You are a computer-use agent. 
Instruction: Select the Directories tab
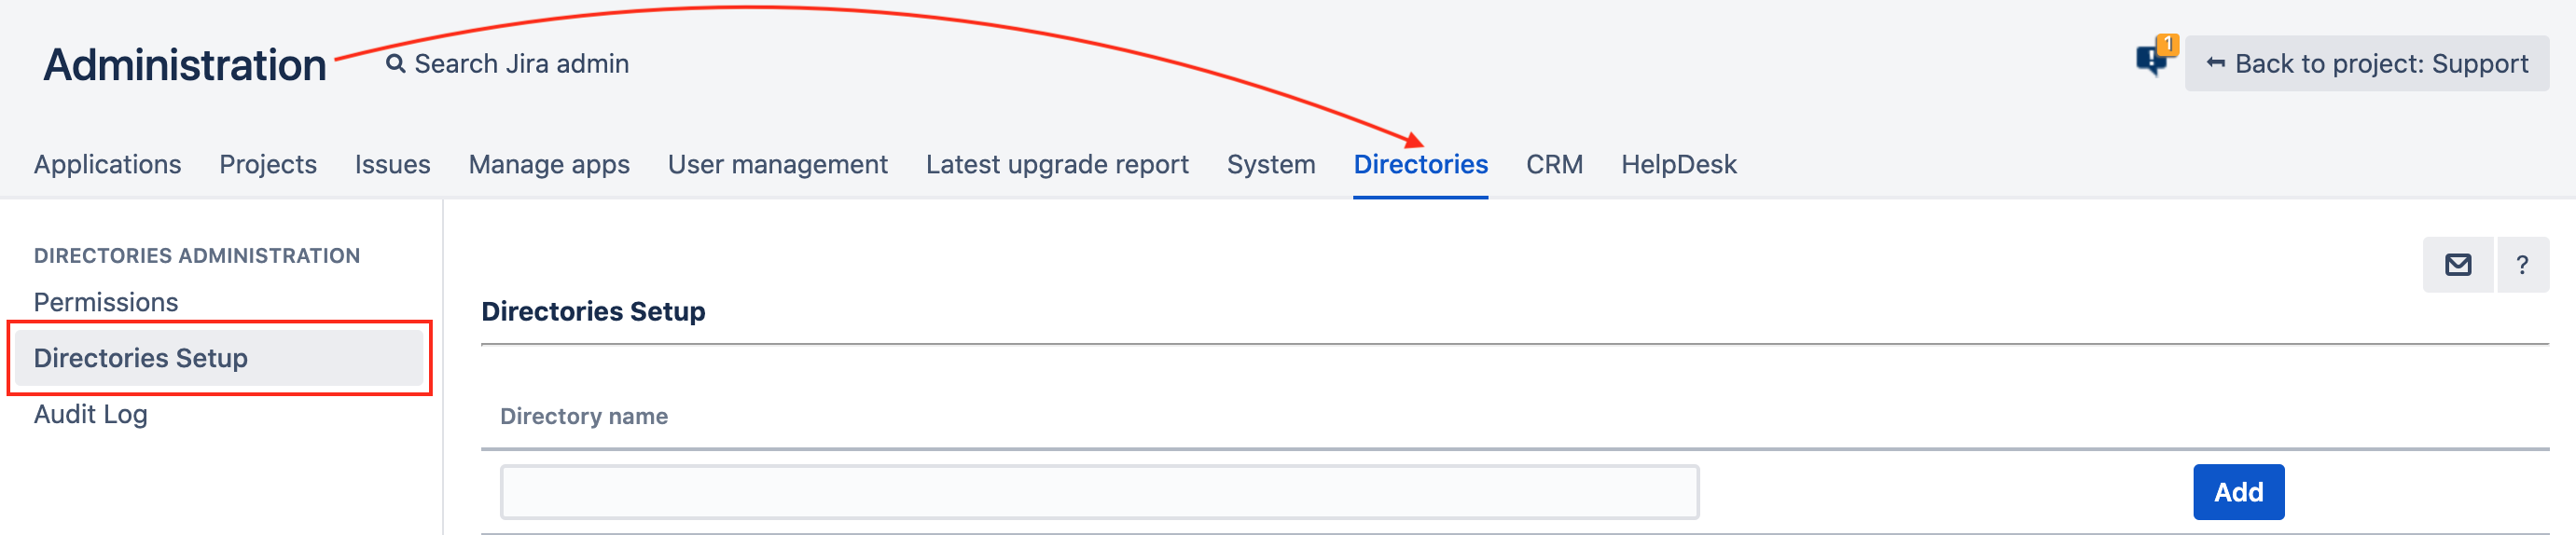1420,164
